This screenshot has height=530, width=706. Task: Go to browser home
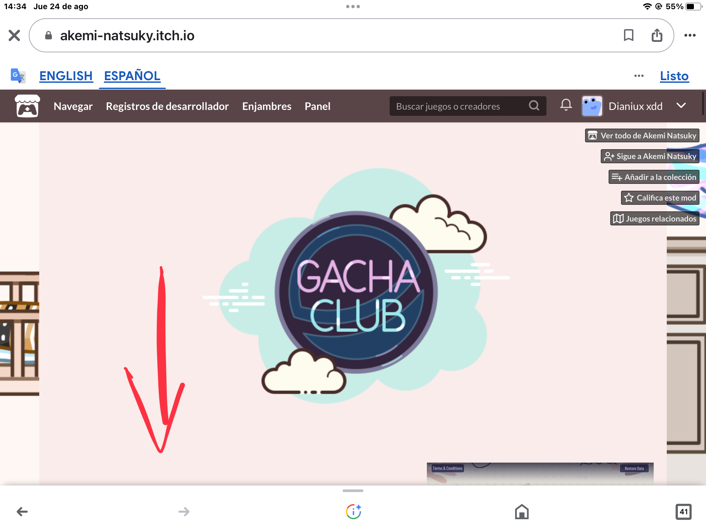522,511
